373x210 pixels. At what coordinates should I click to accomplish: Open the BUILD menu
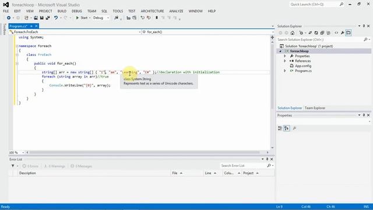(x=62, y=11)
